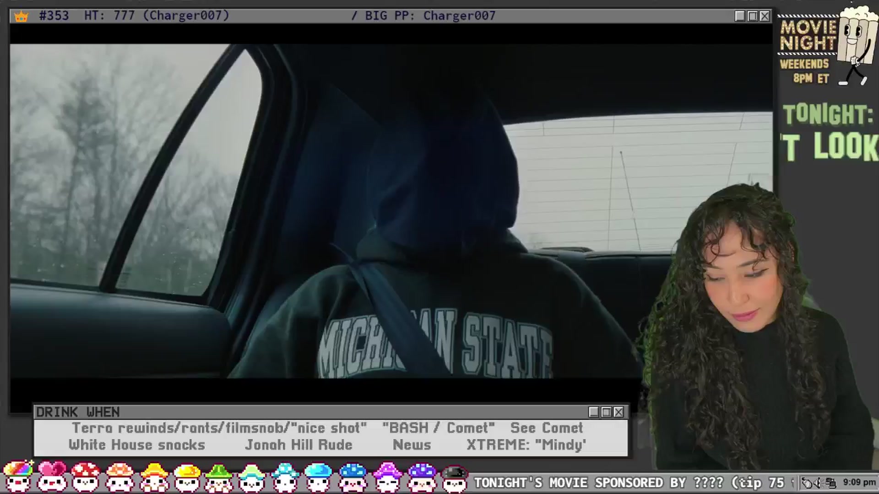Image resolution: width=879 pixels, height=494 pixels.
Task: Click the "BASH / Comet" drink rule
Action: (x=439, y=428)
